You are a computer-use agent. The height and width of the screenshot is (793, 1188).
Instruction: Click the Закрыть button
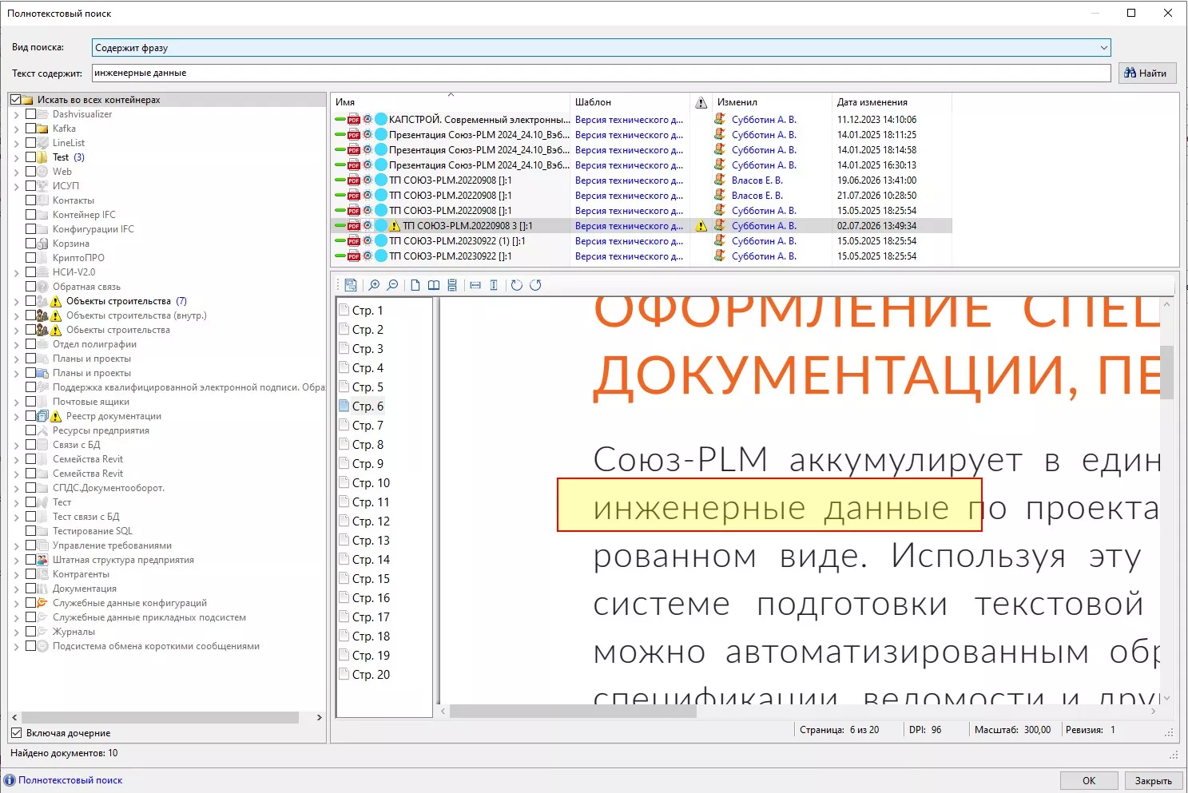point(1153,780)
